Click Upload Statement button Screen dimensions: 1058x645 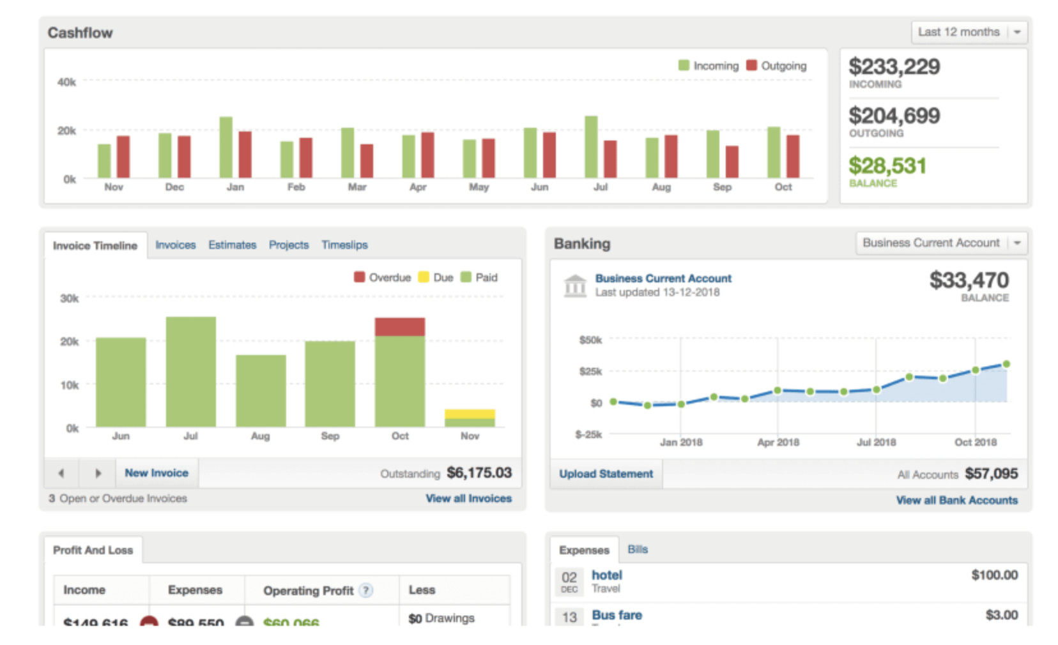(606, 474)
